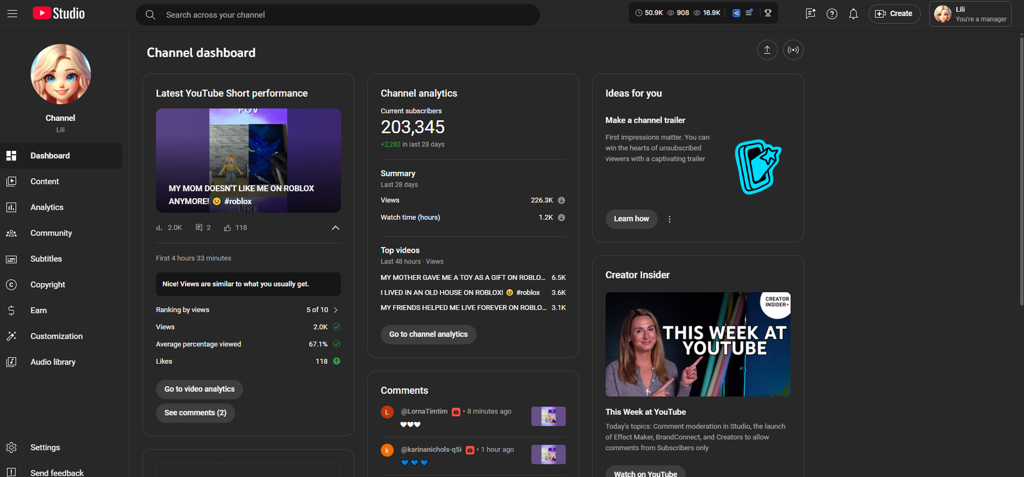
Task: Click the blue IQ extension icon
Action: pos(737,13)
